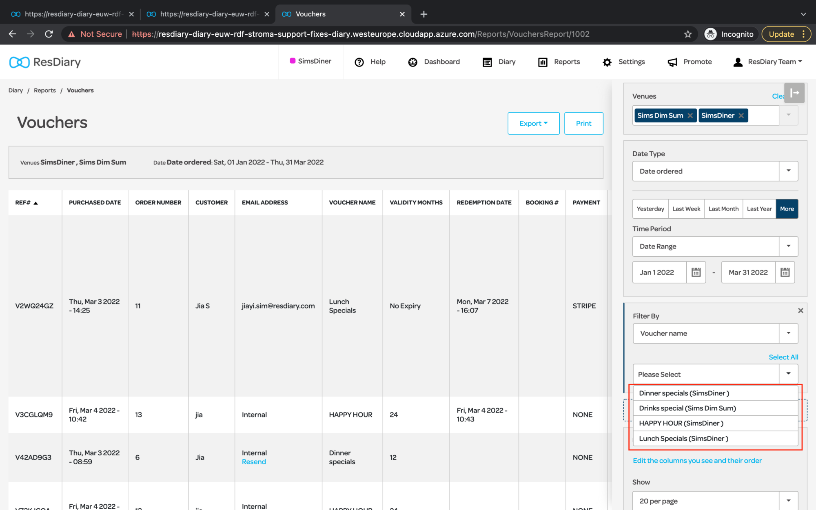Remove SimsDiner venue tag
Image resolution: width=816 pixels, height=510 pixels.
click(741, 115)
